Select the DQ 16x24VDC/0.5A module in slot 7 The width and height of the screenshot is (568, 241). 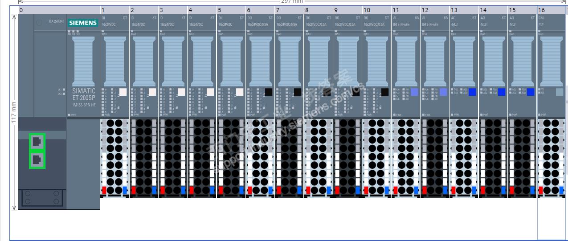click(x=289, y=66)
